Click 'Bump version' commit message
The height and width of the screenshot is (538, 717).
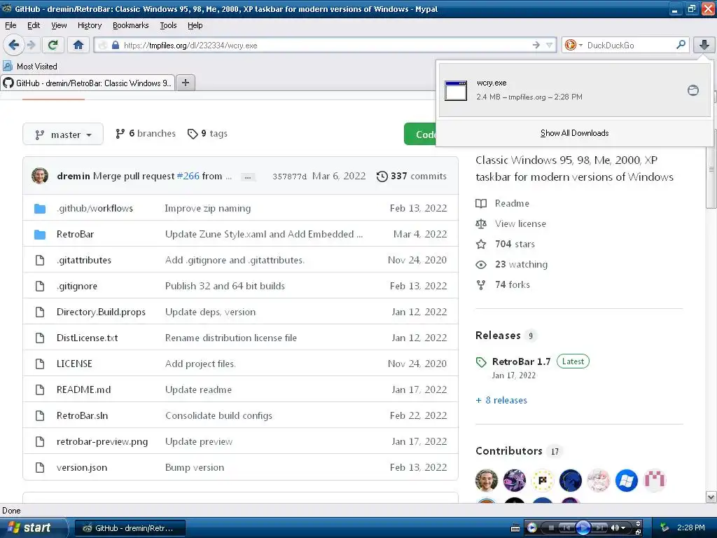pyautogui.click(x=195, y=467)
